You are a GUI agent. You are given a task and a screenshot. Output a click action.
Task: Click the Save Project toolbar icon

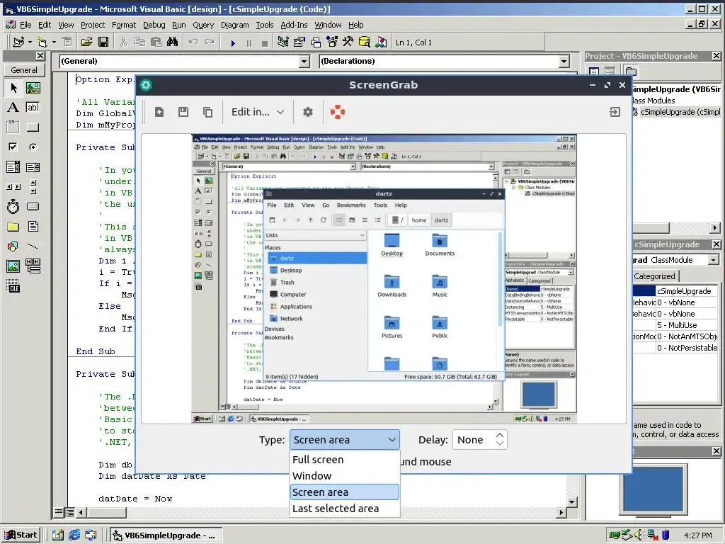click(103, 42)
